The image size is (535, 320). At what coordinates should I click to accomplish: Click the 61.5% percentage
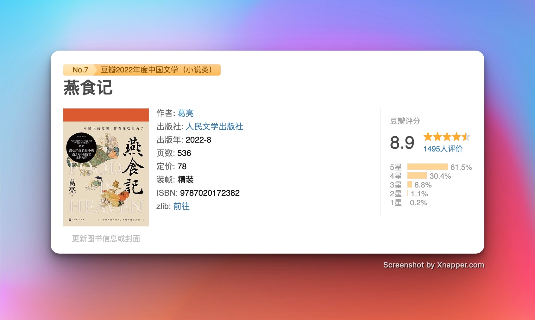click(x=461, y=167)
